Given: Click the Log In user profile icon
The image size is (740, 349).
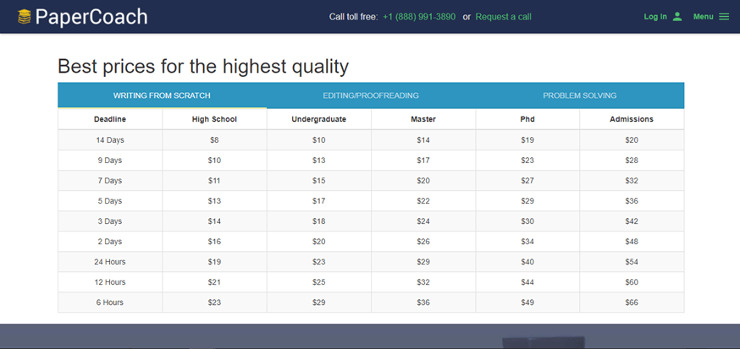Looking at the screenshot, I should [677, 17].
